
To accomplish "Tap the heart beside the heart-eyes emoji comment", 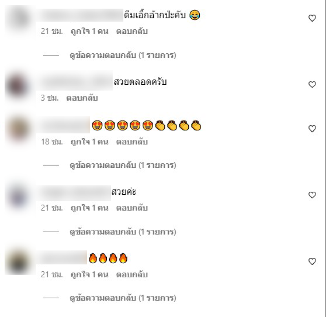I will [x=312, y=129].
